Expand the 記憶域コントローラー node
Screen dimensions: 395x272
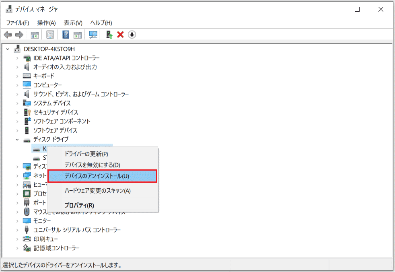pos(17,248)
